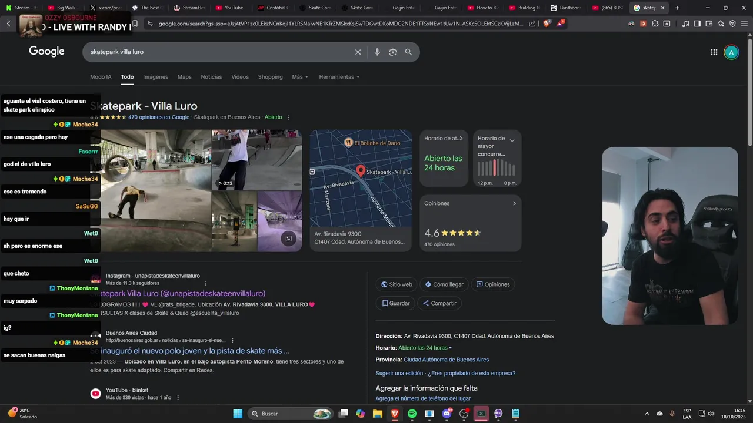The width and height of the screenshot is (753, 423).
Task: Click the Sitio web button
Action: tap(397, 284)
